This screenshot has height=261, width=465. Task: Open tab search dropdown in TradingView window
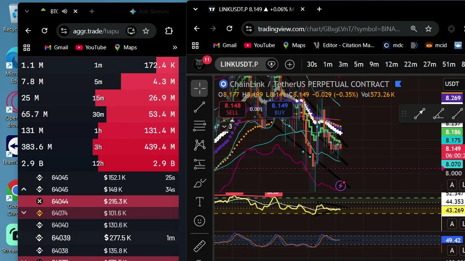pyautogui.click(x=195, y=9)
